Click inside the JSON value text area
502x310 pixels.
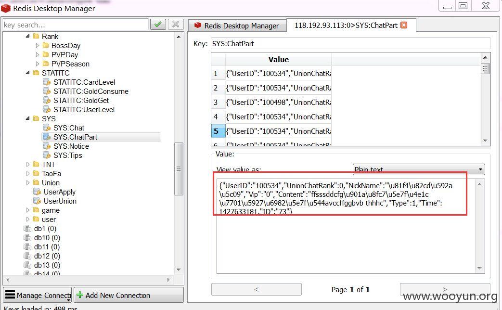[x=346, y=226]
